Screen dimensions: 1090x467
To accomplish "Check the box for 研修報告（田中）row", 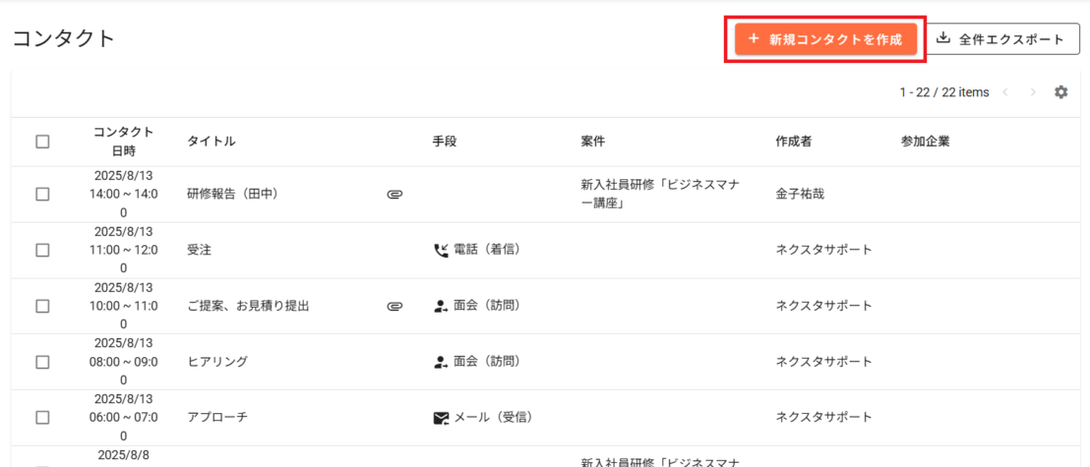I will [x=42, y=195].
